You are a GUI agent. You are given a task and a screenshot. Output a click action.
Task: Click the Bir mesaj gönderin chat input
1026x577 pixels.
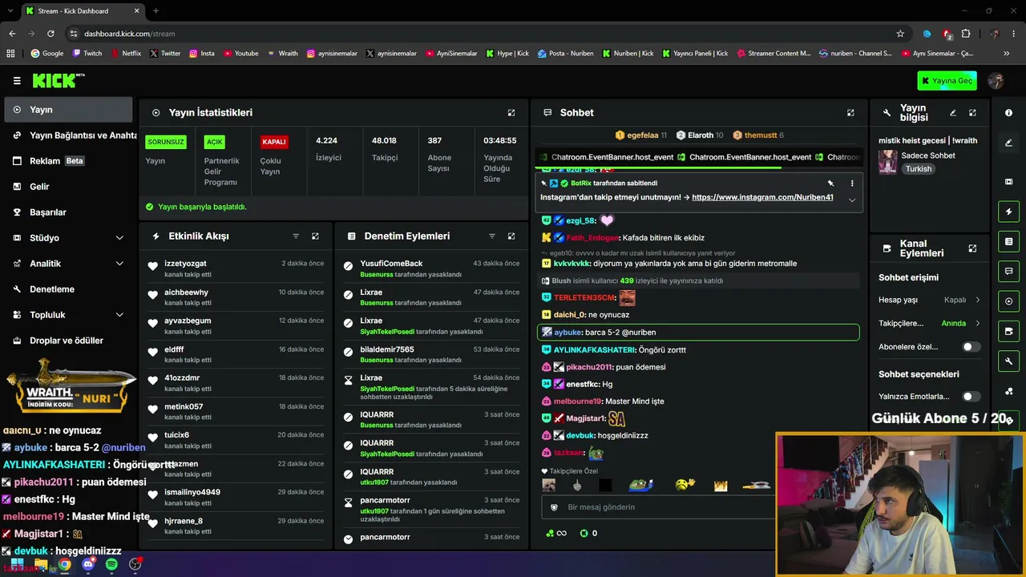(x=657, y=507)
